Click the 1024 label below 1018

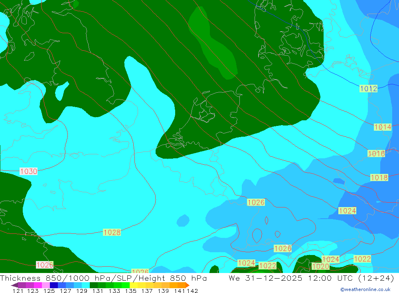[348, 211]
